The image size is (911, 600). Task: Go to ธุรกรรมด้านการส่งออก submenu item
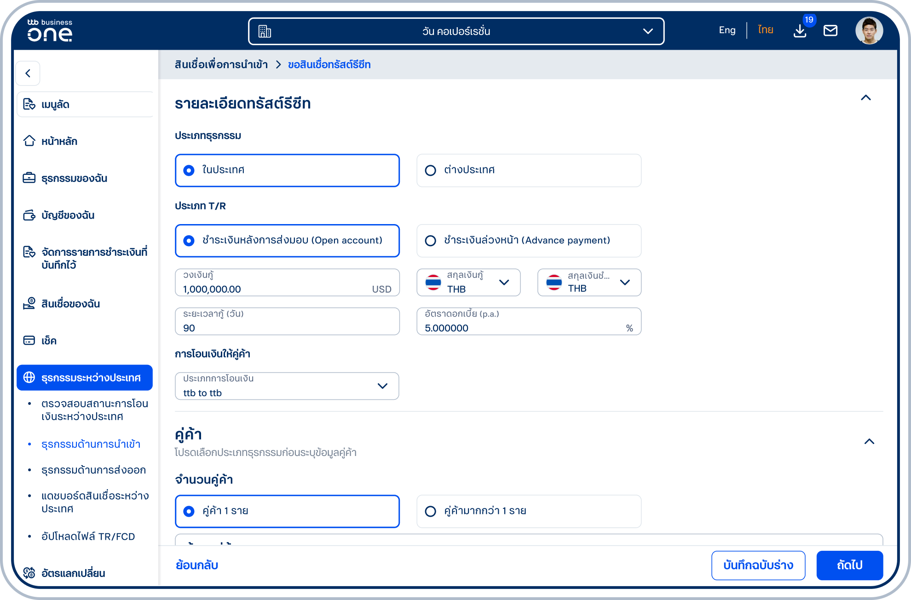93,470
